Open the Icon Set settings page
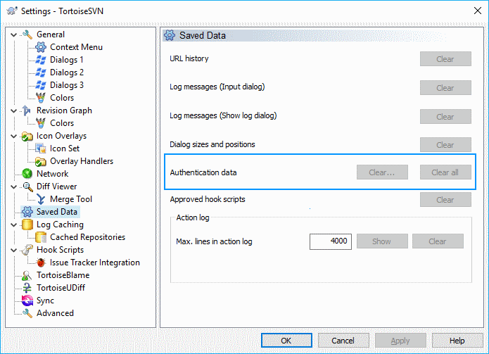Viewport: 489px width, 354px height. [x=64, y=148]
